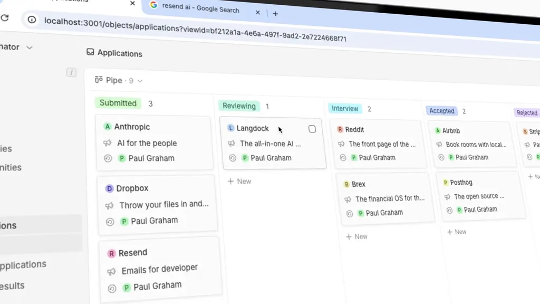This screenshot has height=304, width=540.
Task: Click the Langdock L avatar icon
Action: coord(231,128)
